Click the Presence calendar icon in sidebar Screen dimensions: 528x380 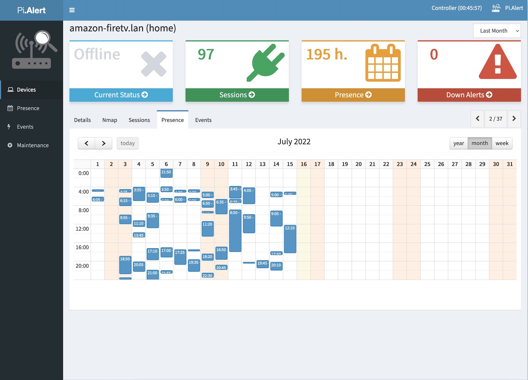point(10,108)
